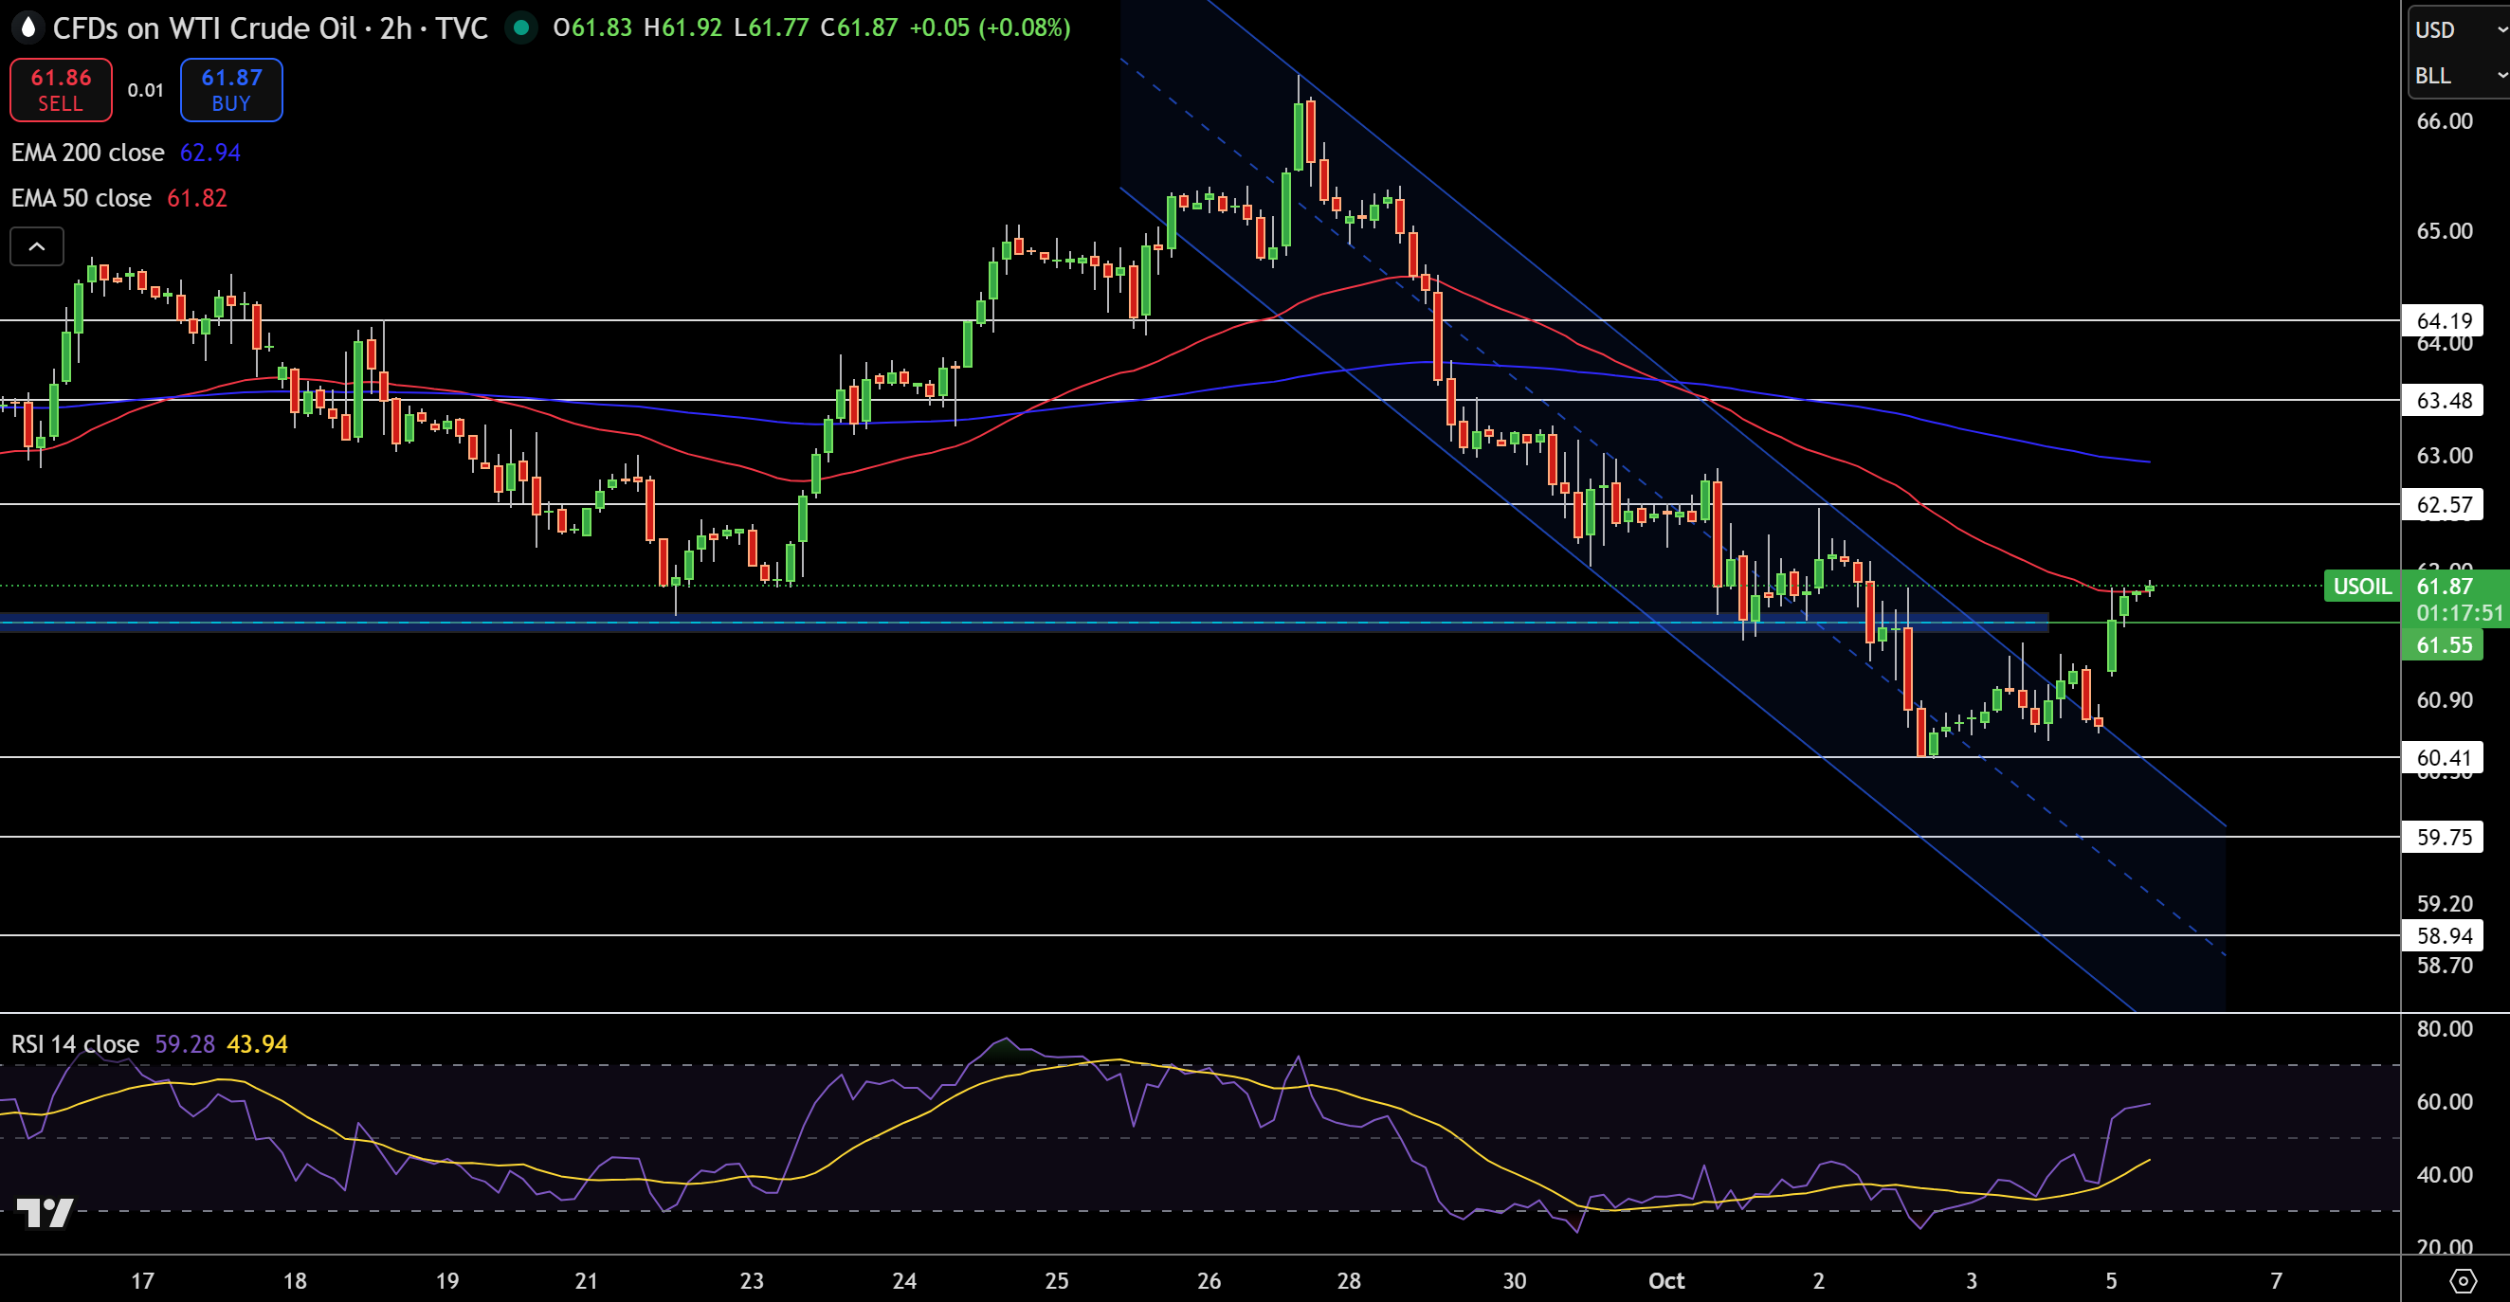The image size is (2510, 1302).
Task: Click the TradingView logo watermark
Action: pos(45,1212)
